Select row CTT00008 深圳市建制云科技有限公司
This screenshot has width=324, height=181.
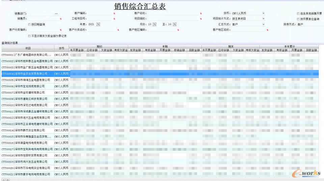point(160,99)
